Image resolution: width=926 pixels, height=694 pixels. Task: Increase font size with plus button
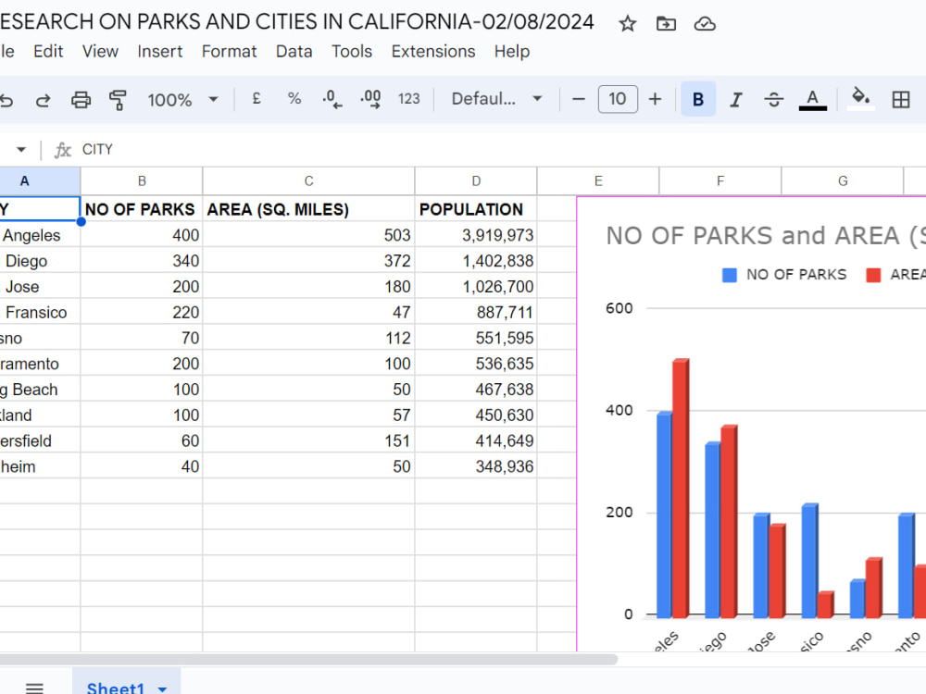click(655, 99)
